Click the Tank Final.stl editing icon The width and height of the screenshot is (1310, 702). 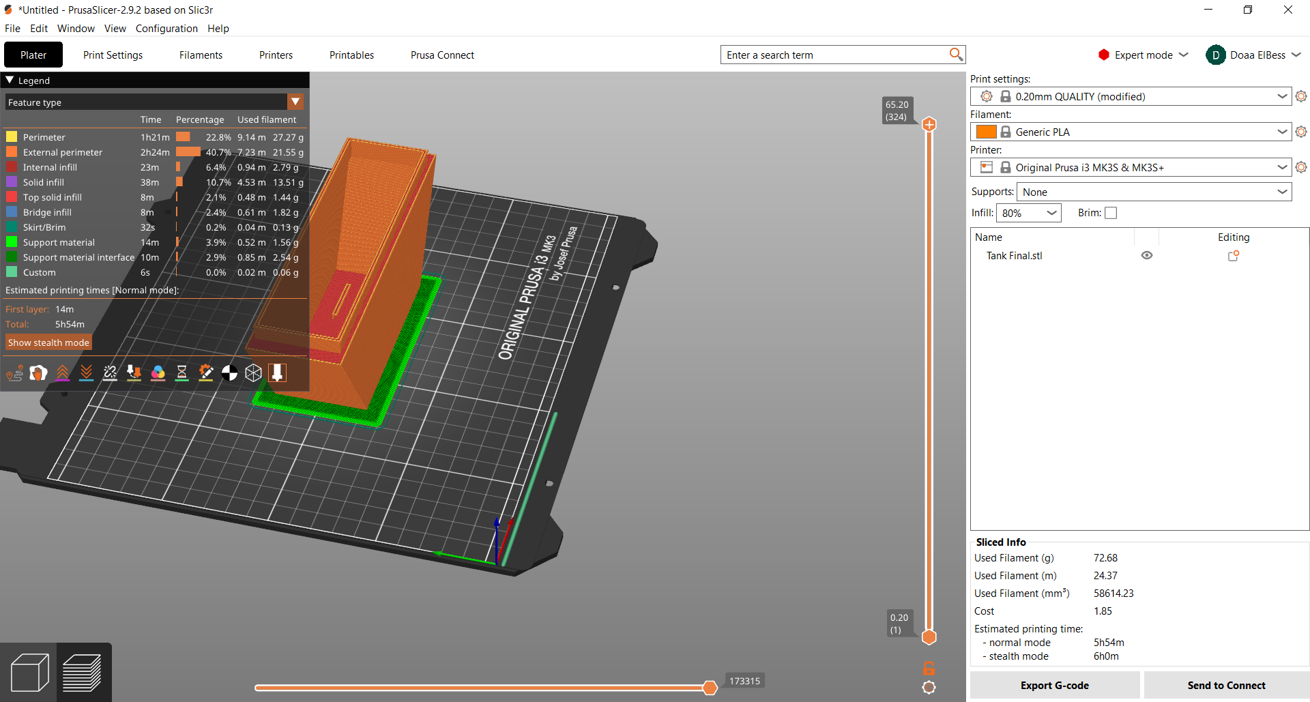point(1234,256)
